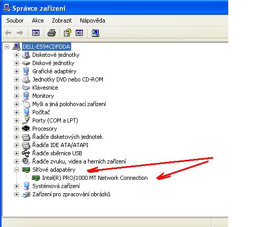Open the Akce menu
262x227 pixels.
[x=38, y=20]
